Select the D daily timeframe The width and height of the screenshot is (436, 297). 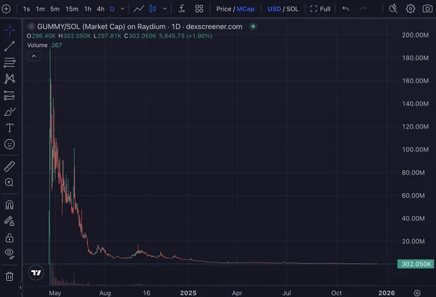click(x=112, y=9)
